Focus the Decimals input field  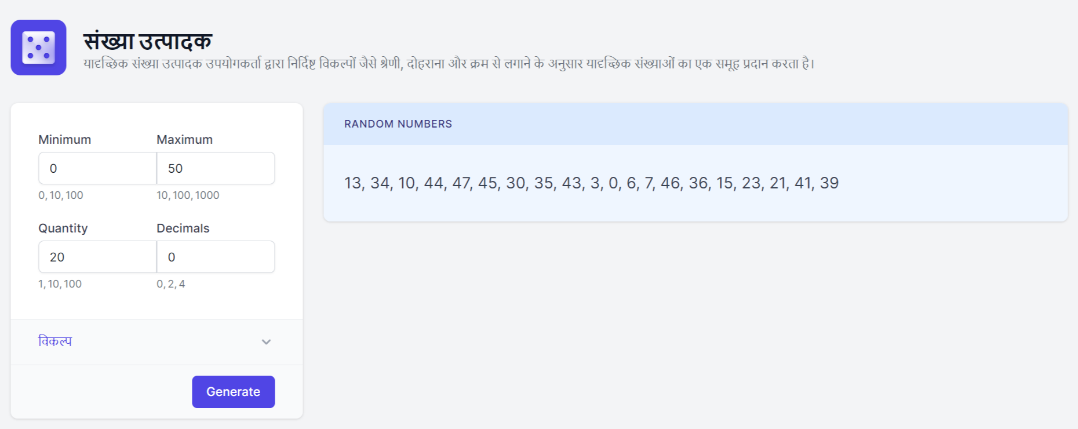(x=216, y=257)
